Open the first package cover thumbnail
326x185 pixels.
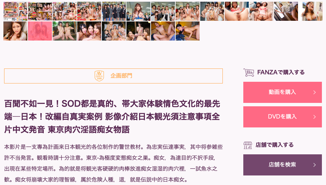[15, 11]
